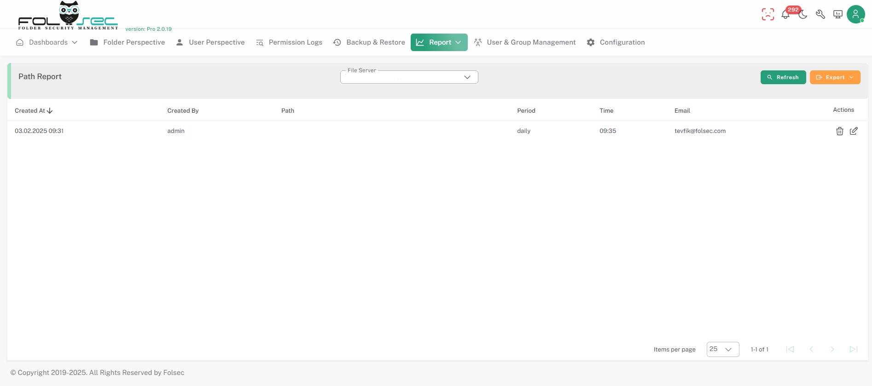
Task: Open User & Group Management
Action: coord(525,42)
